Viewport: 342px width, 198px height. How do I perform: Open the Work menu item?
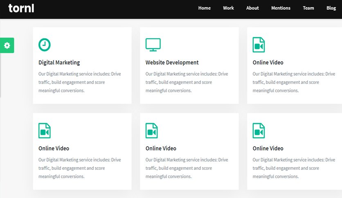click(228, 8)
